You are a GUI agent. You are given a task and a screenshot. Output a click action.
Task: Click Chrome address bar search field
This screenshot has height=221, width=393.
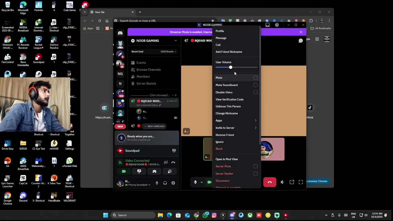click(x=163, y=21)
